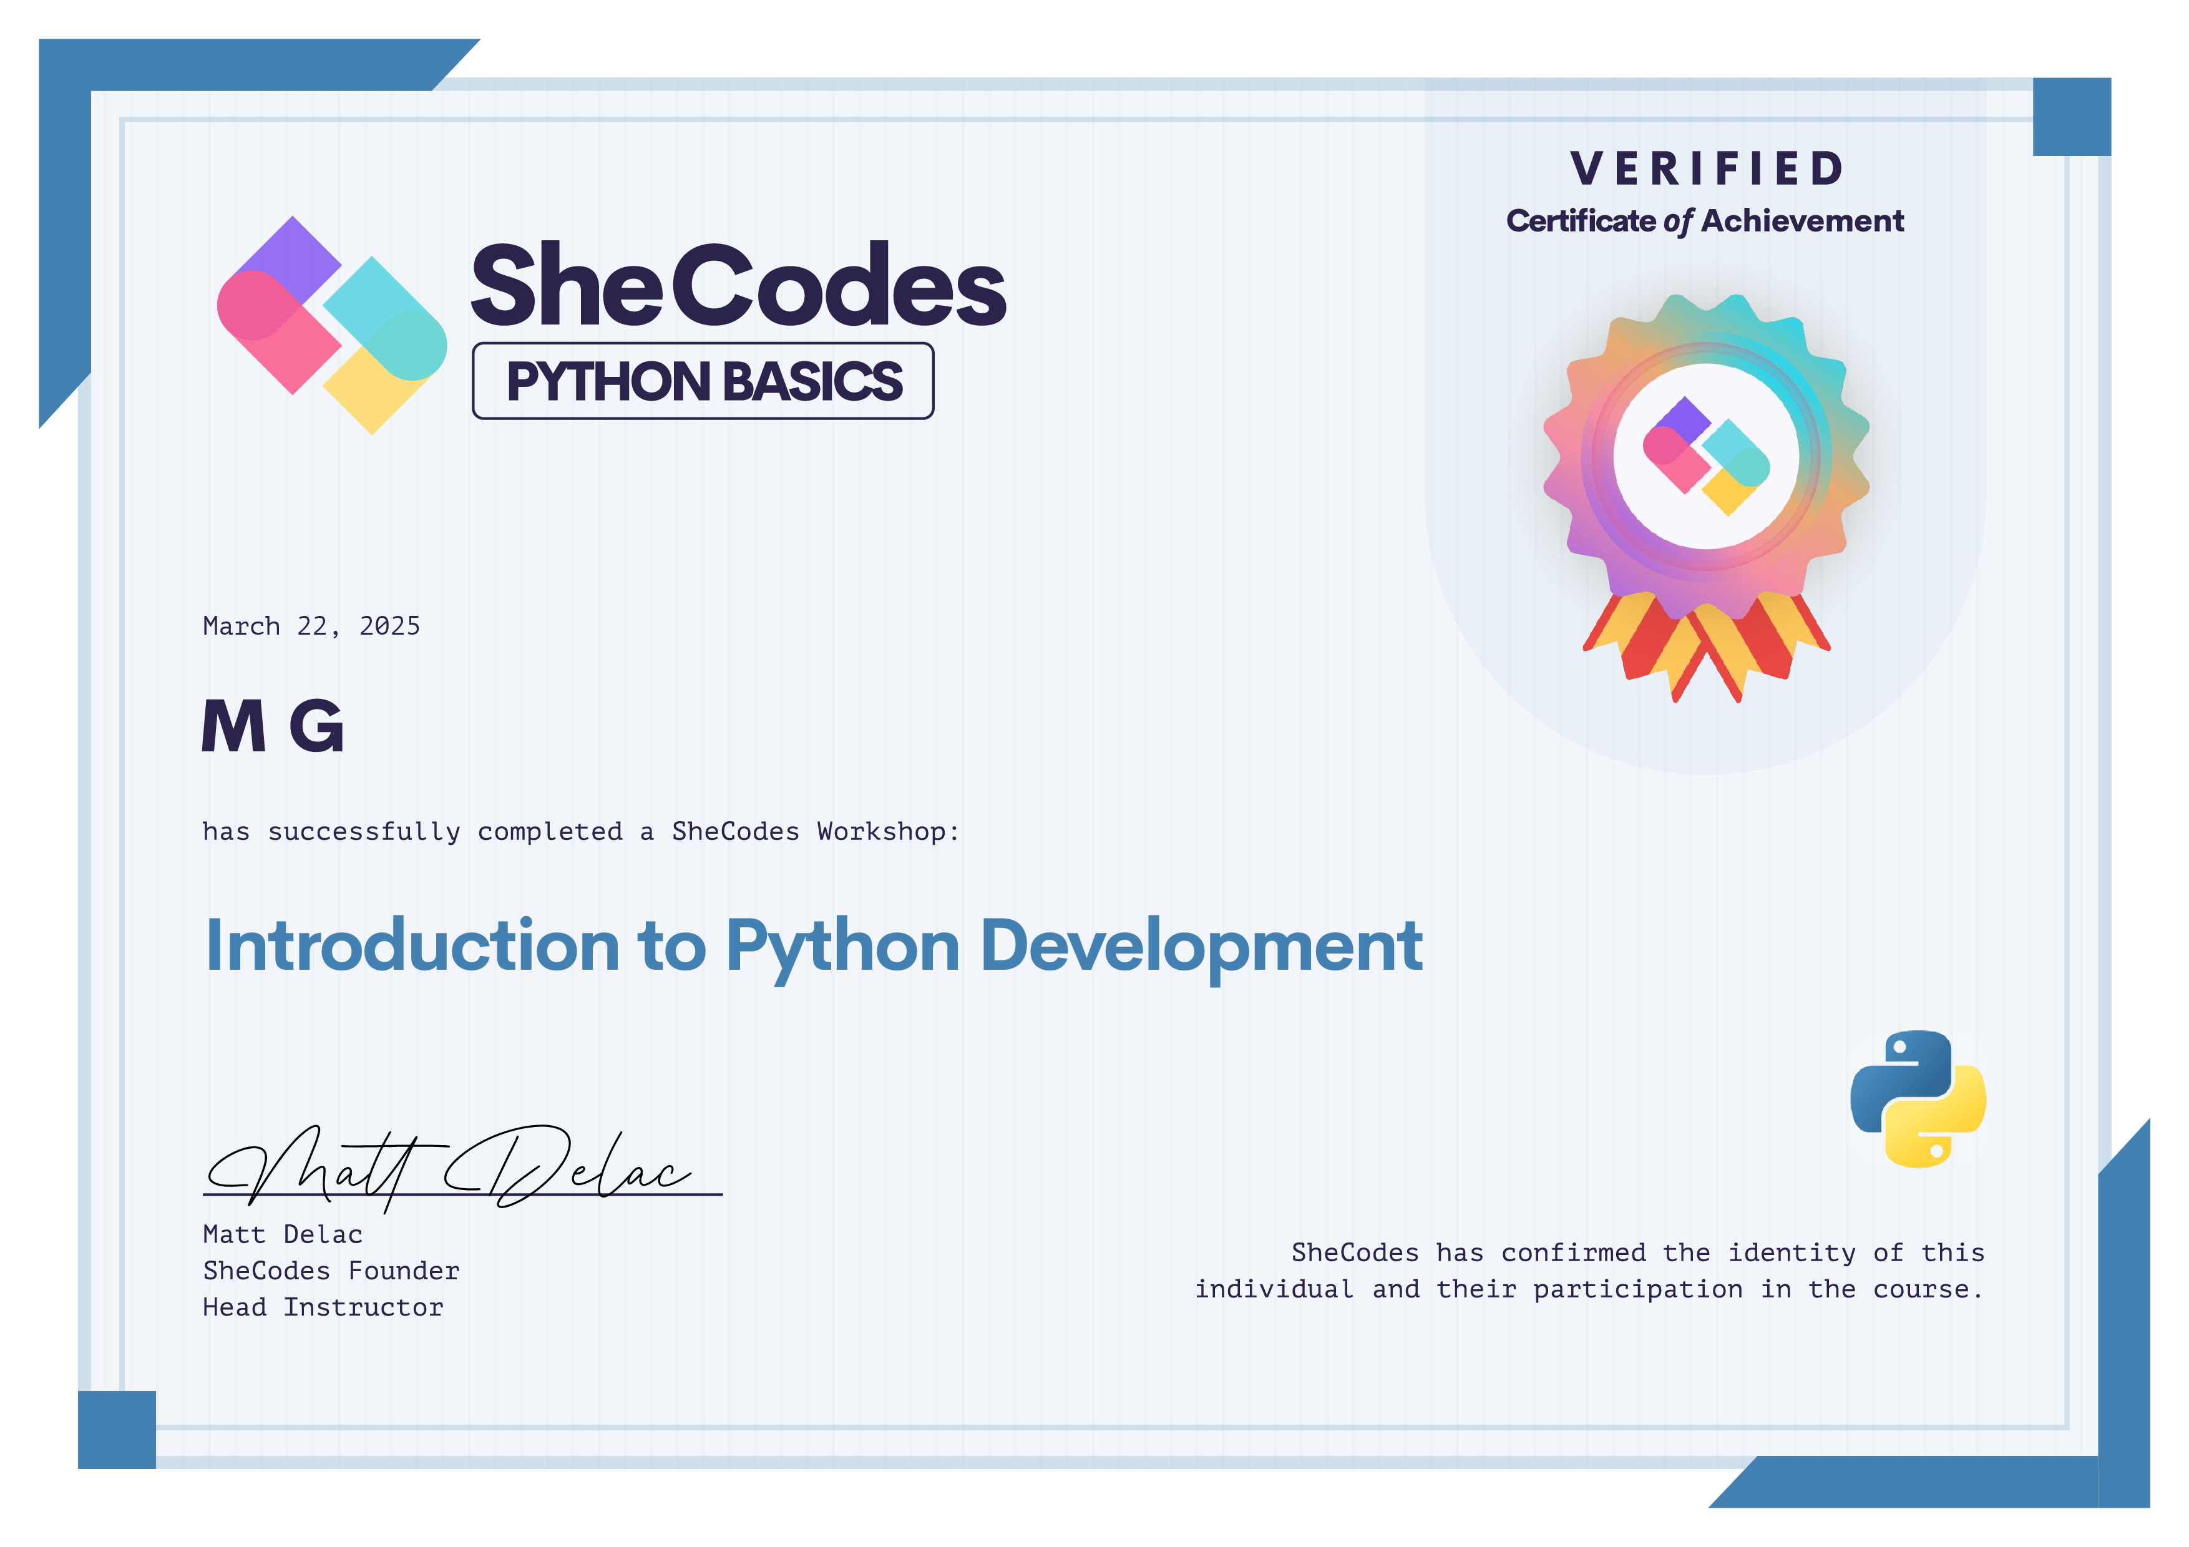Click 'has successfully completed a SheCodes Workshop' text
This screenshot has width=2189, height=1547.
580,831
